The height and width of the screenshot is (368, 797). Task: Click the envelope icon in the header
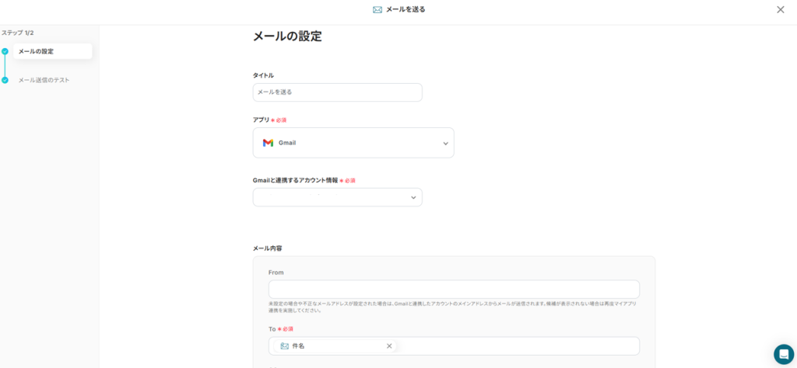(x=377, y=9)
